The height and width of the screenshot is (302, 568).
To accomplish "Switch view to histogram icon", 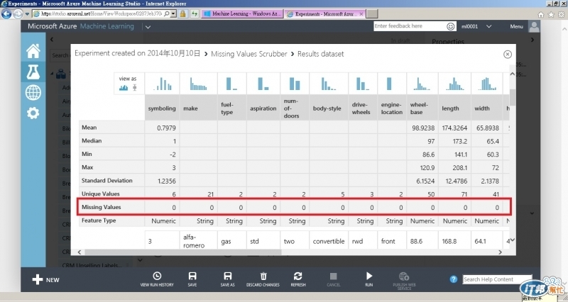I will pyautogui.click(x=124, y=87).
